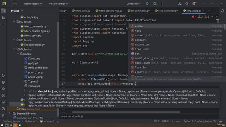
Task: Select video.mp4 in media folder
Action: (x=32, y=86)
